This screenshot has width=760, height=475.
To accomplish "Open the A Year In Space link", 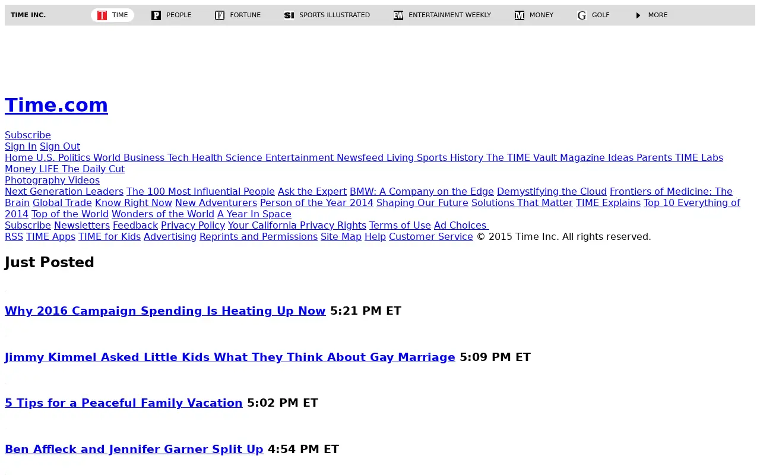I will (x=254, y=214).
